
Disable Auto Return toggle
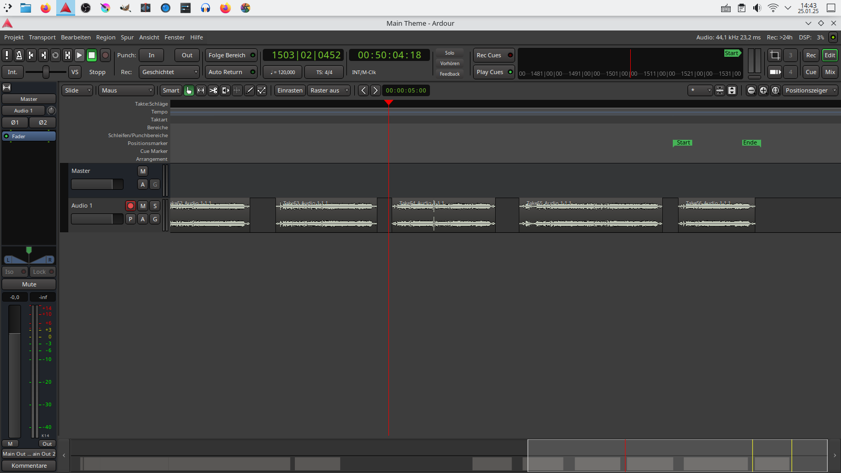point(231,72)
